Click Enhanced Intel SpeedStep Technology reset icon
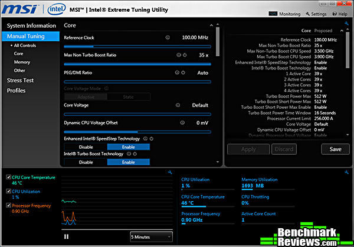The width and height of the screenshot is (354, 247). point(152,139)
